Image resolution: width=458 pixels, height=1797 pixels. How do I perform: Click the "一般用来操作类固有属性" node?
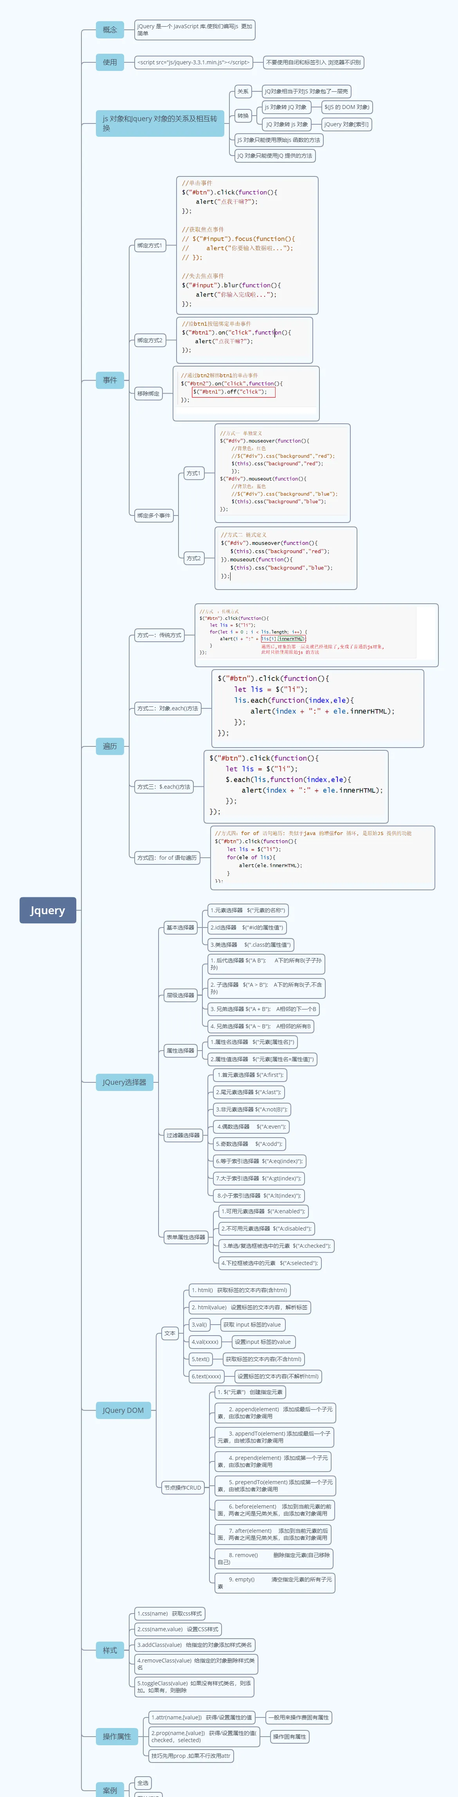point(299,1717)
